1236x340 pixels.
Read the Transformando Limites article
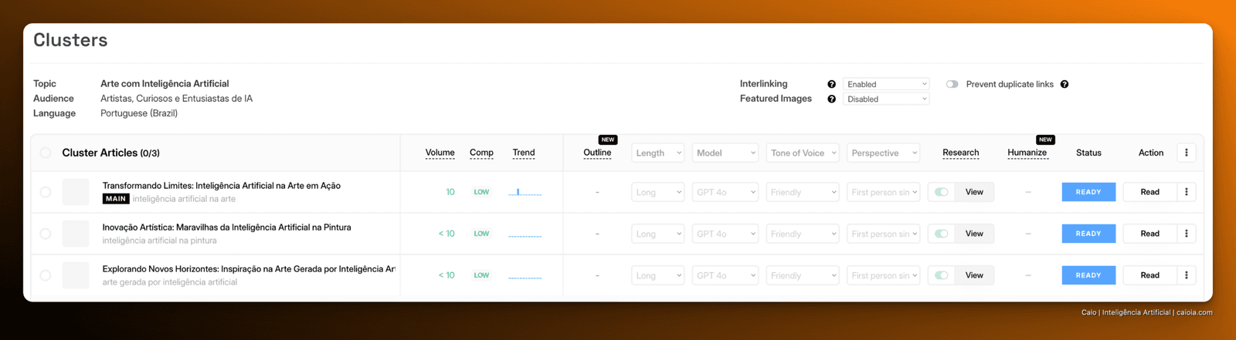pos(1149,192)
